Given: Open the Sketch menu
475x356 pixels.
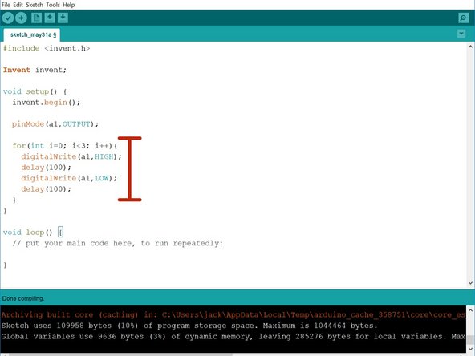Looking at the screenshot, I should coord(35,5).
